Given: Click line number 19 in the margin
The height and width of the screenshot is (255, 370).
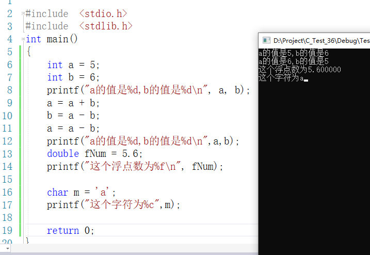Looking at the screenshot, I should click(x=7, y=230).
